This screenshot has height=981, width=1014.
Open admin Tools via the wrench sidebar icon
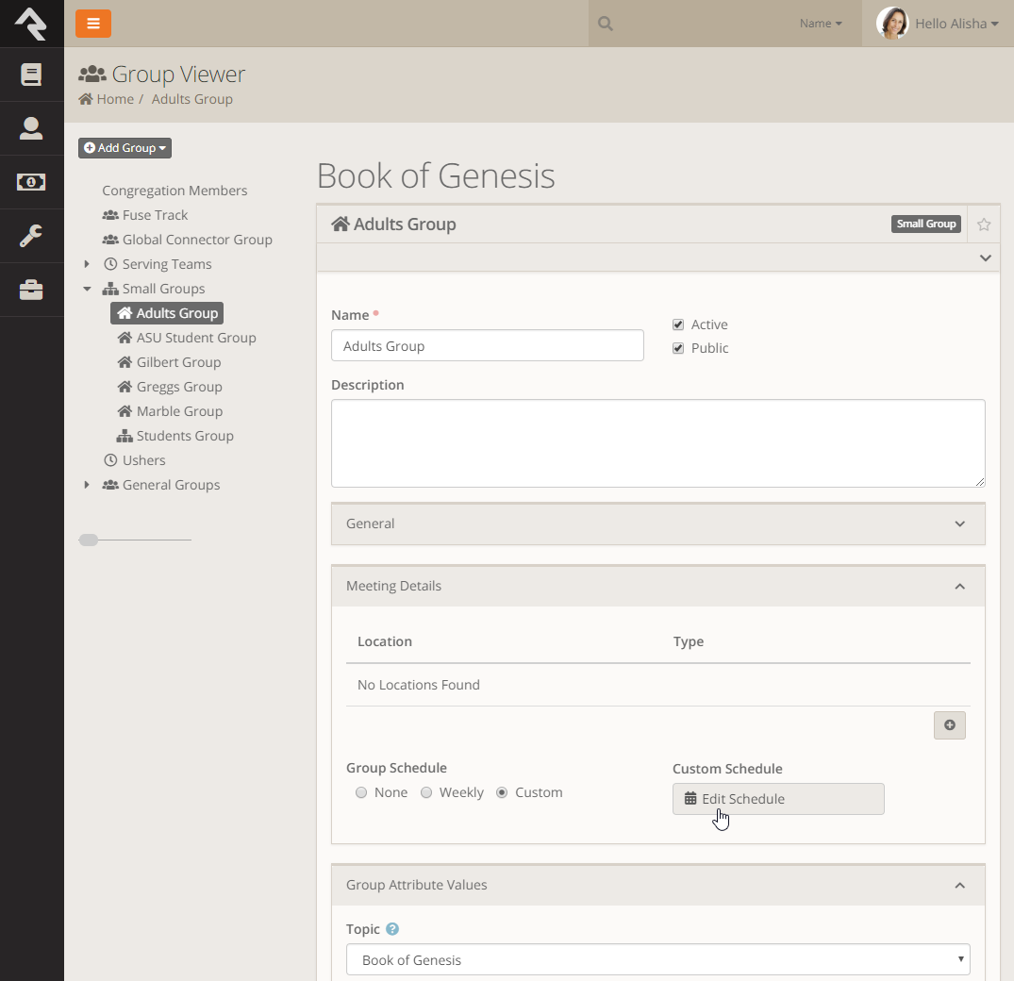pyautogui.click(x=32, y=236)
